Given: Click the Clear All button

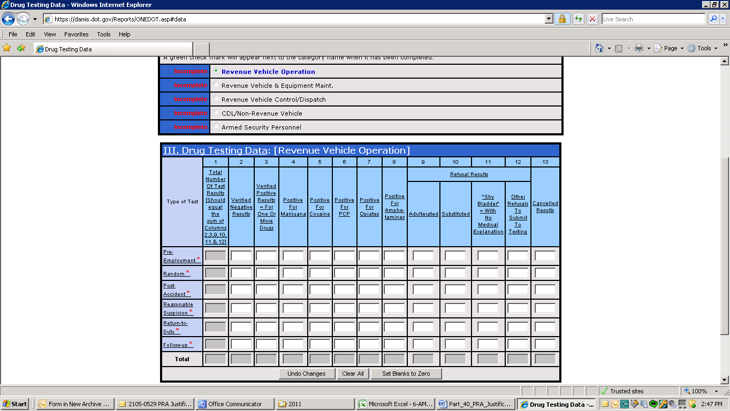Looking at the screenshot, I should point(353,374).
